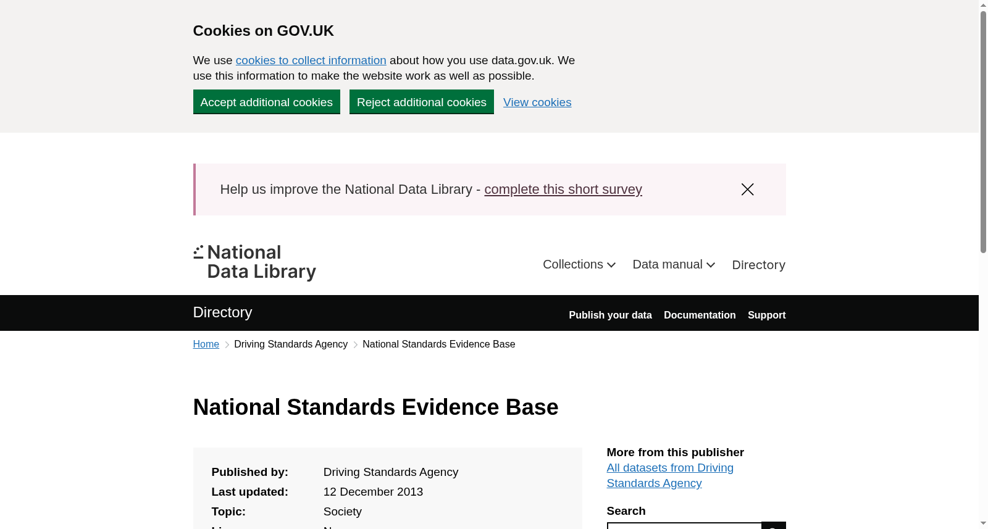Image resolution: width=988 pixels, height=529 pixels.
Task: Open the Support page
Action: pyautogui.click(x=766, y=315)
